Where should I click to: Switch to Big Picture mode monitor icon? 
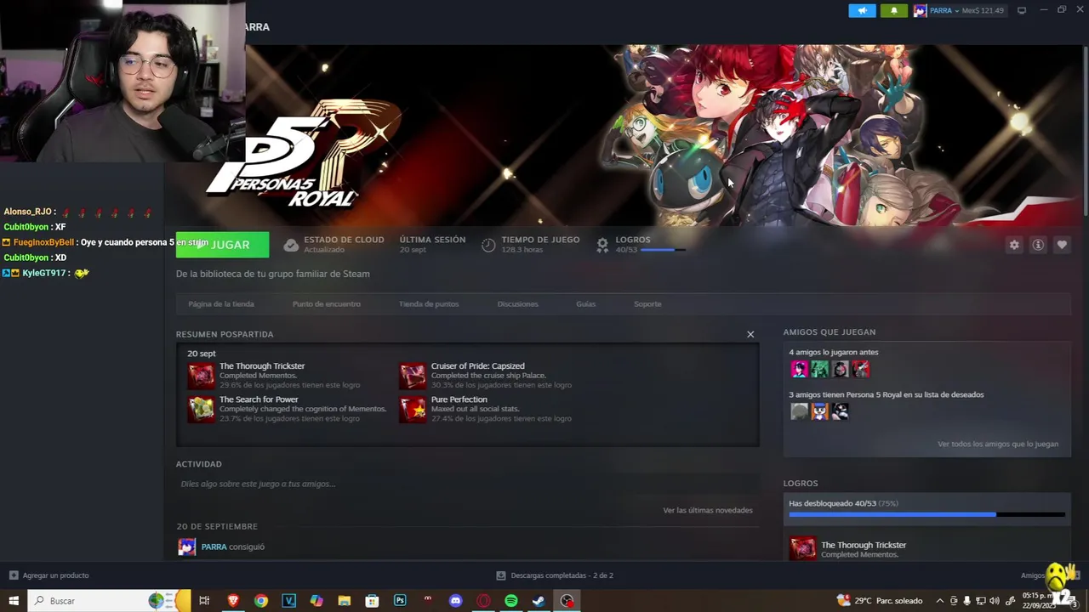(x=1022, y=10)
